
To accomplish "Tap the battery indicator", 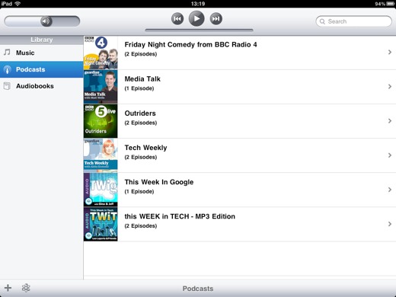I will 390,4.
